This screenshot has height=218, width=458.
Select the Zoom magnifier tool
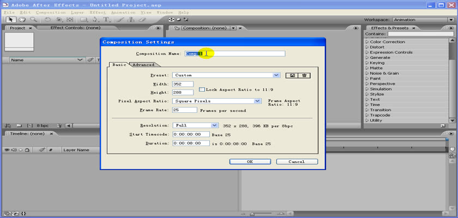pos(33,20)
